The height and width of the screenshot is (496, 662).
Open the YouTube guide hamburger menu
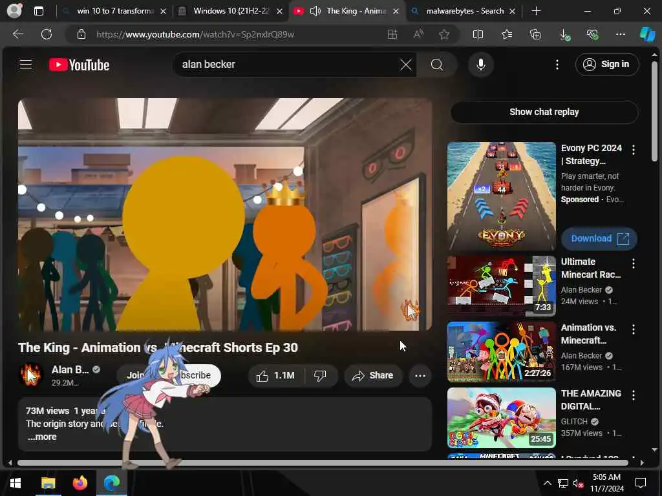click(x=26, y=64)
